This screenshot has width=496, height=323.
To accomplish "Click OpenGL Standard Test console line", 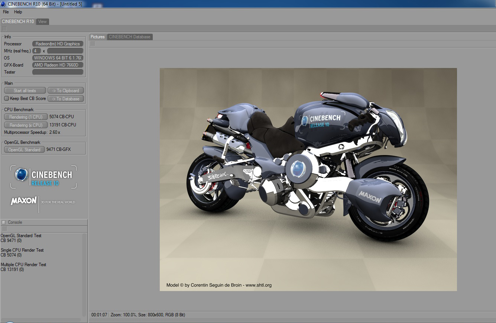I will (21, 236).
